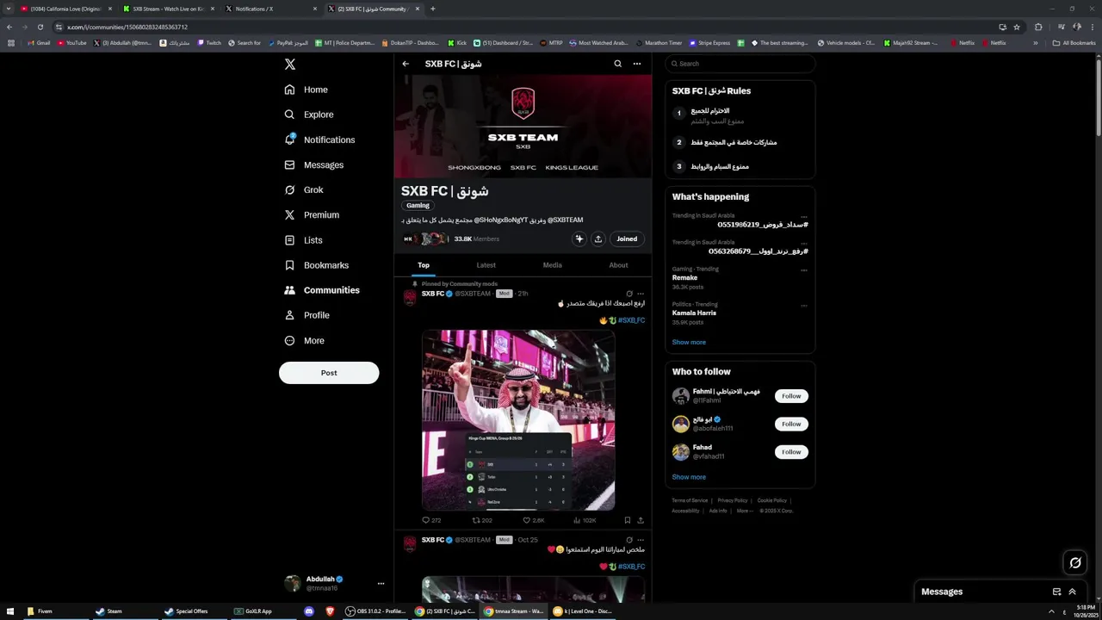1102x620 pixels.
Task: Open the Gaming category tag
Action: pos(418,206)
